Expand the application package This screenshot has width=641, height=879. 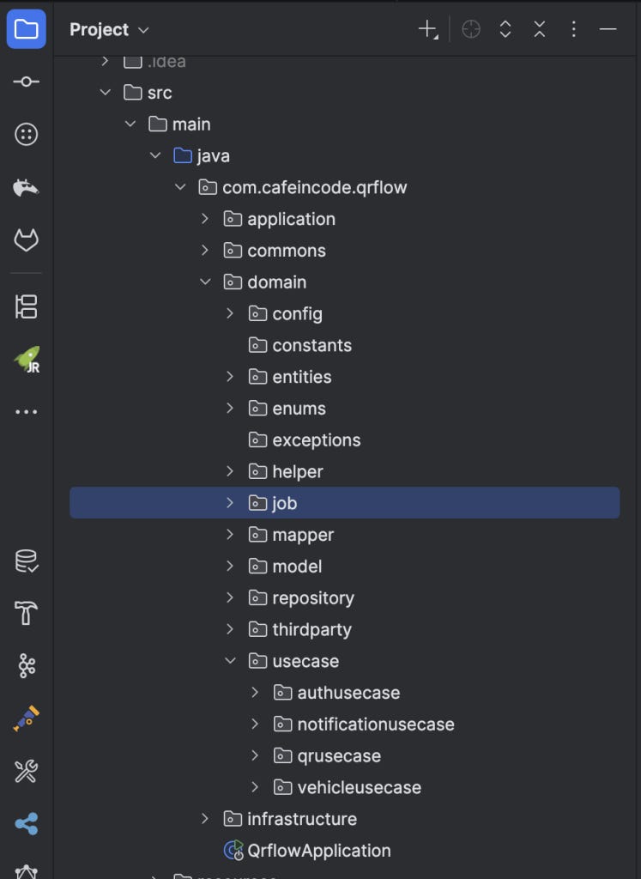[x=204, y=219]
